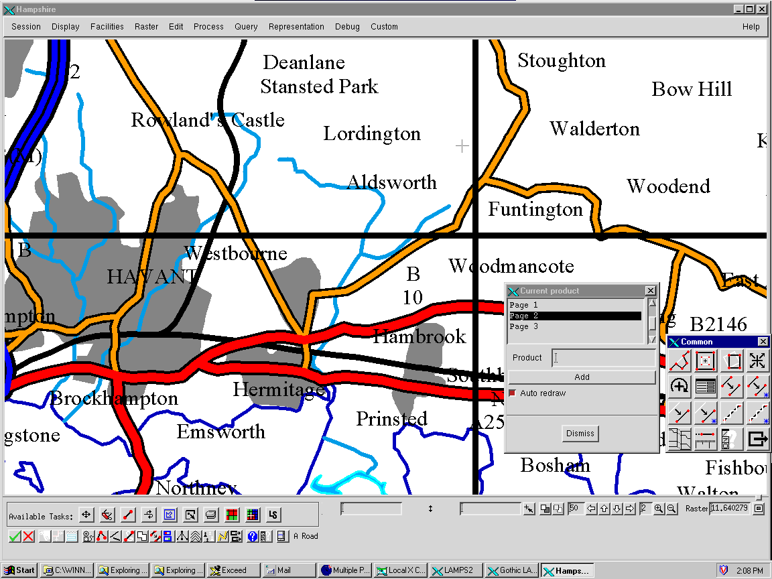Click the exit icon in the Common palette

click(x=758, y=439)
